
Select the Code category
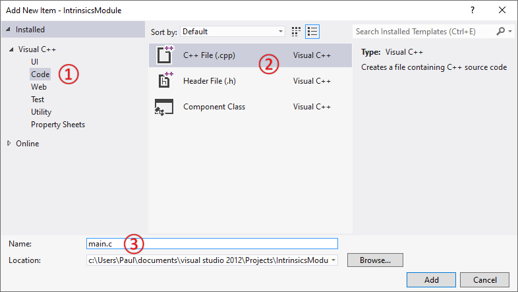click(40, 74)
